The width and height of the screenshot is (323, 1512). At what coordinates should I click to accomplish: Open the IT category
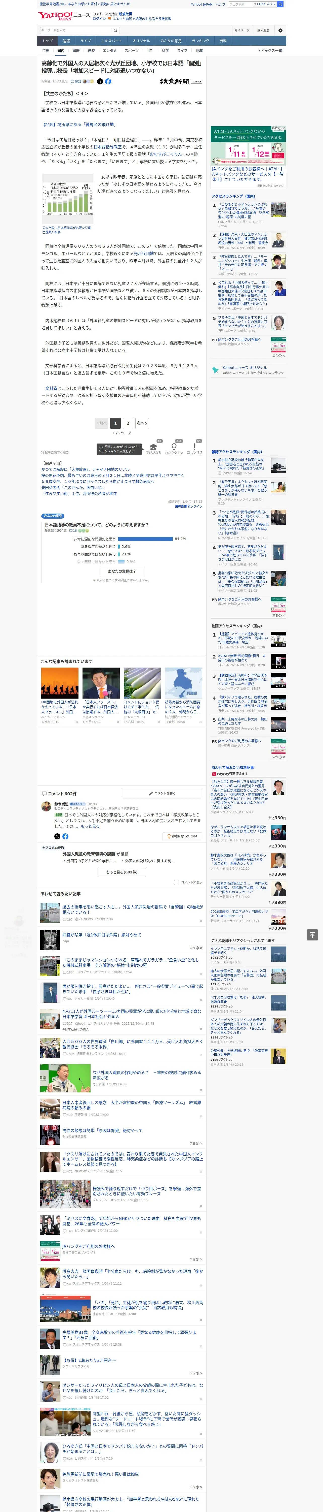pyautogui.click(x=150, y=50)
